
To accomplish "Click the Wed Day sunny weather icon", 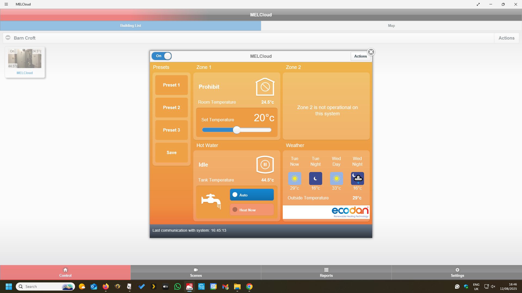I will [336, 179].
